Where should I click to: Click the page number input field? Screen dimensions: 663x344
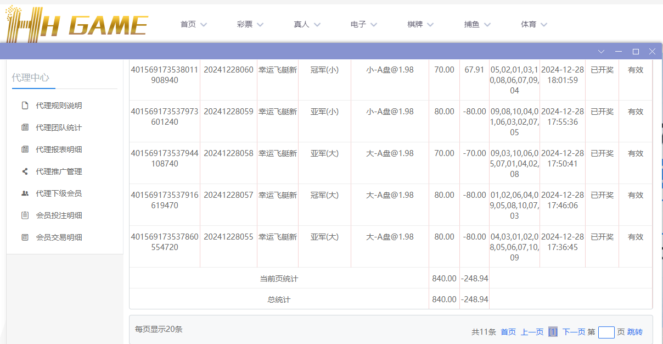coord(606,332)
